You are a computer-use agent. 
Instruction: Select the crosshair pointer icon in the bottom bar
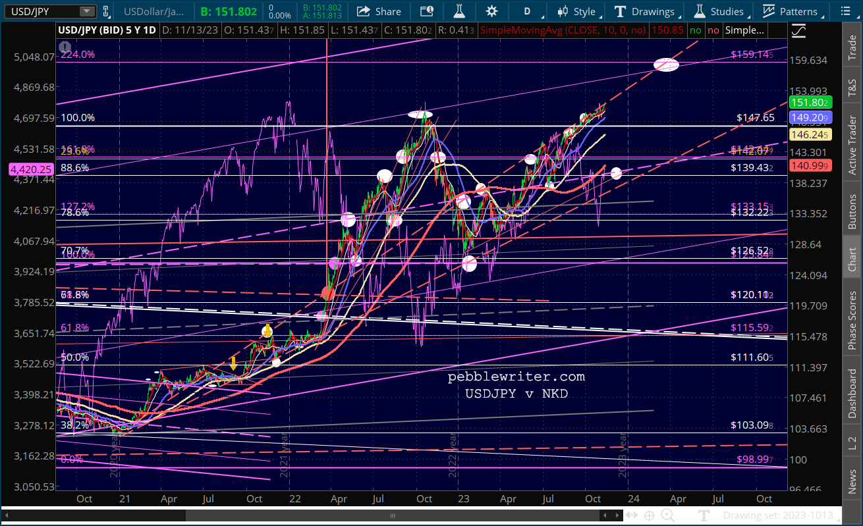[x=649, y=515]
